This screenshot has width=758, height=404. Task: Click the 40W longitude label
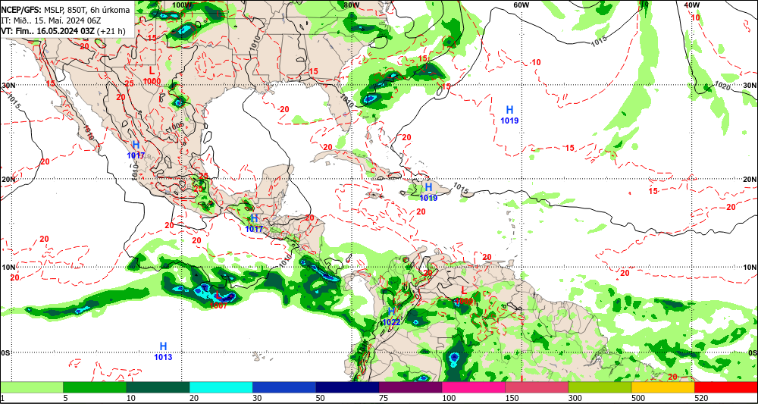pyautogui.click(x=692, y=5)
